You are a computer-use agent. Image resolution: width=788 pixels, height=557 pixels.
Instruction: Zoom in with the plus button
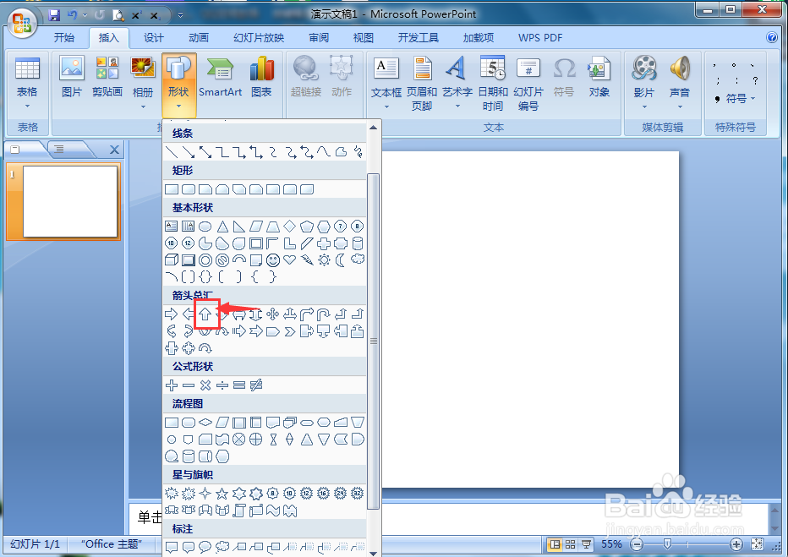(736, 544)
